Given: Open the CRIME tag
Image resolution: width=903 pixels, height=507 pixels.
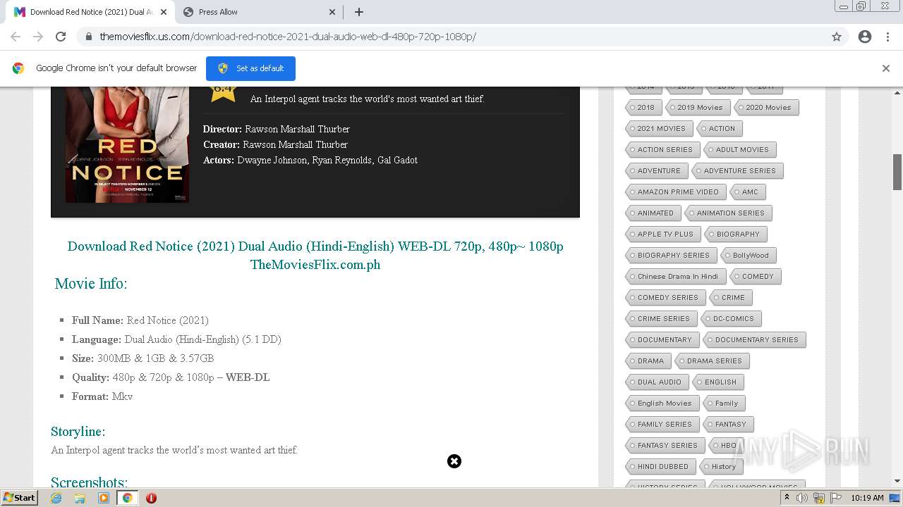Looking at the screenshot, I should (x=731, y=298).
